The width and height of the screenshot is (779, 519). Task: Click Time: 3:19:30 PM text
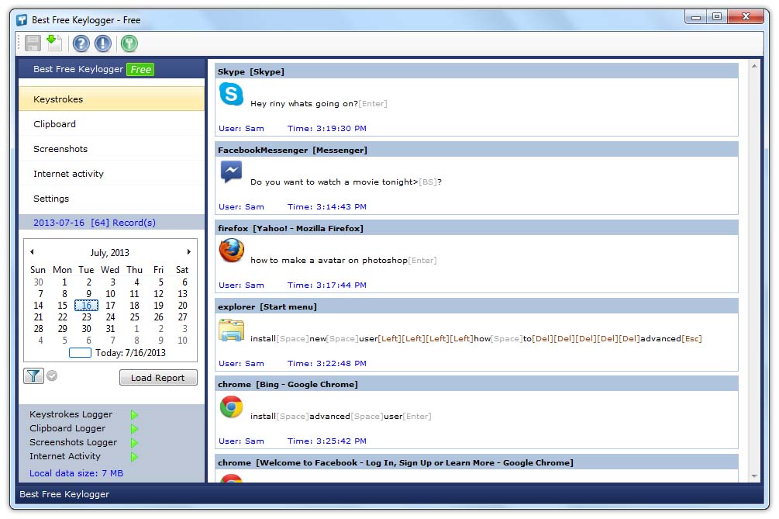coord(327,128)
